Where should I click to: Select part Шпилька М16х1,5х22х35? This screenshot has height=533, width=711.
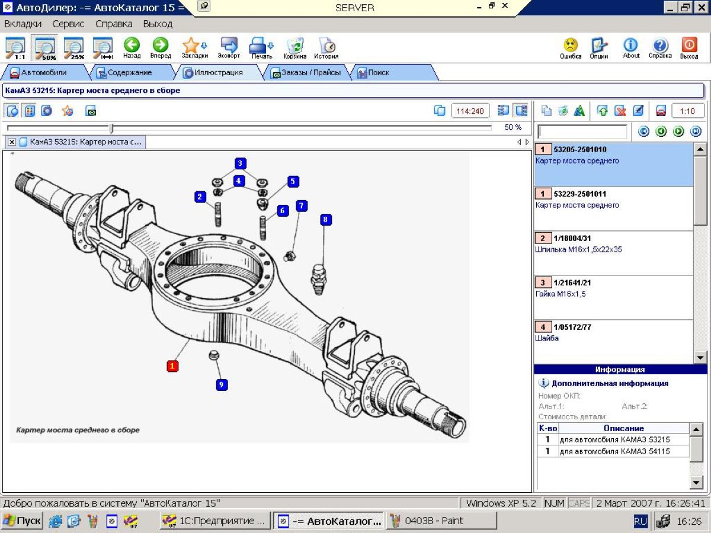tap(613, 253)
